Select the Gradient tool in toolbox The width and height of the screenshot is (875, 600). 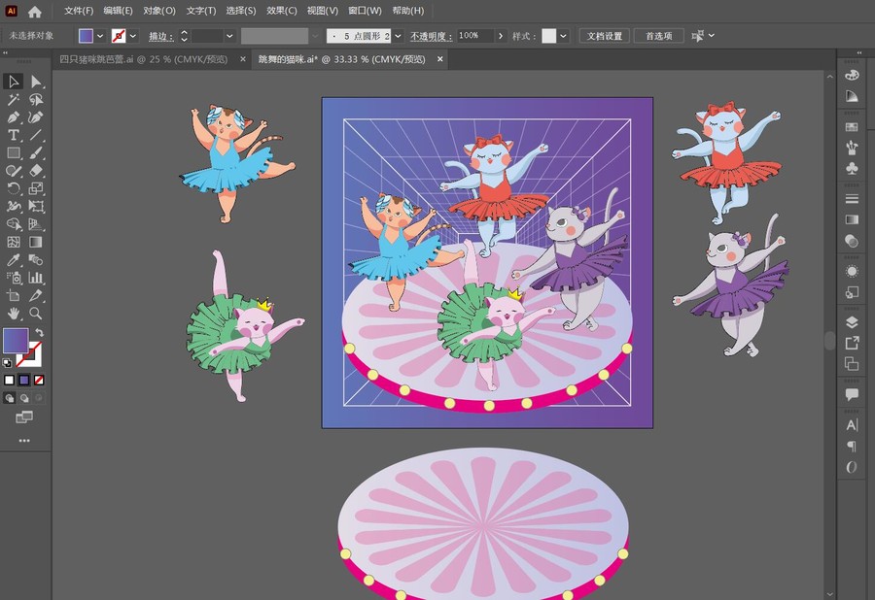36,243
